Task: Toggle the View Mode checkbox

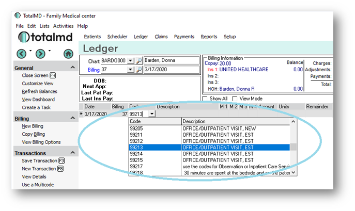Action: (236, 99)
